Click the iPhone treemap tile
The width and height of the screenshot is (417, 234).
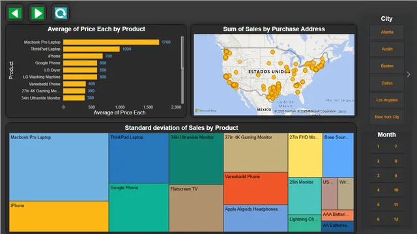pyautogui.click(x=59, y=216)
